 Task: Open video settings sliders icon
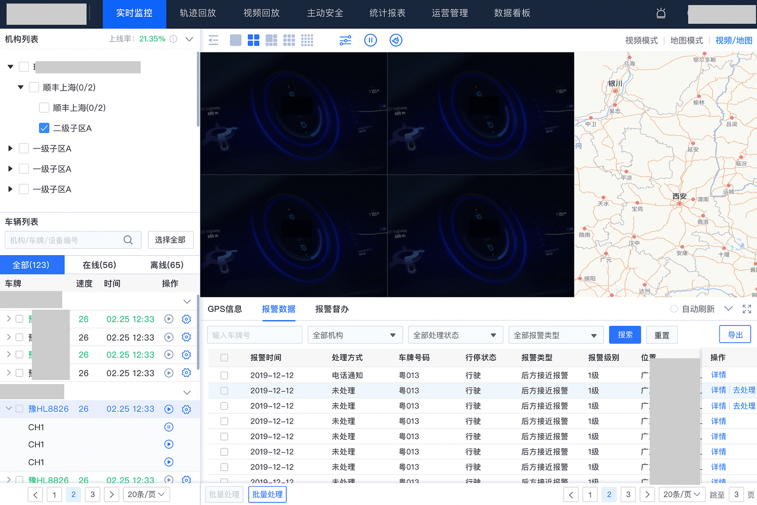[x=345, y=40]
